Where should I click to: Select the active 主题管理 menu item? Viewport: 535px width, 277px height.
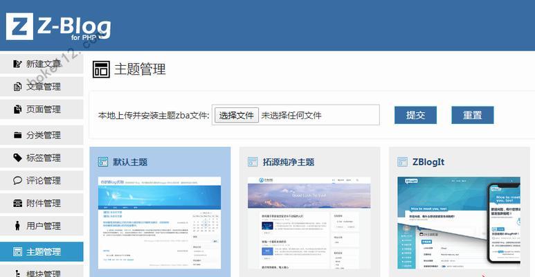[42, 252]
